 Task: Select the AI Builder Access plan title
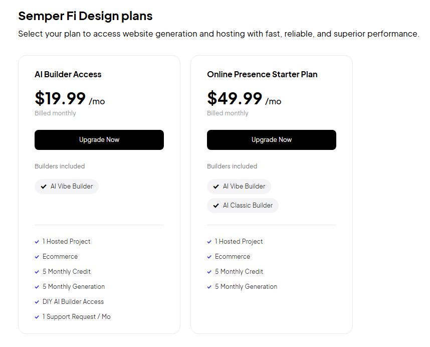point(68,74)
